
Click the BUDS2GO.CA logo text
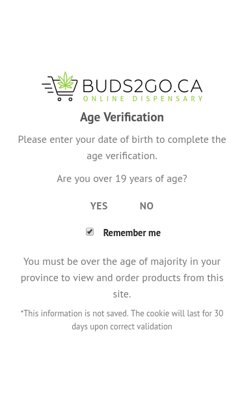pos(142,86)
